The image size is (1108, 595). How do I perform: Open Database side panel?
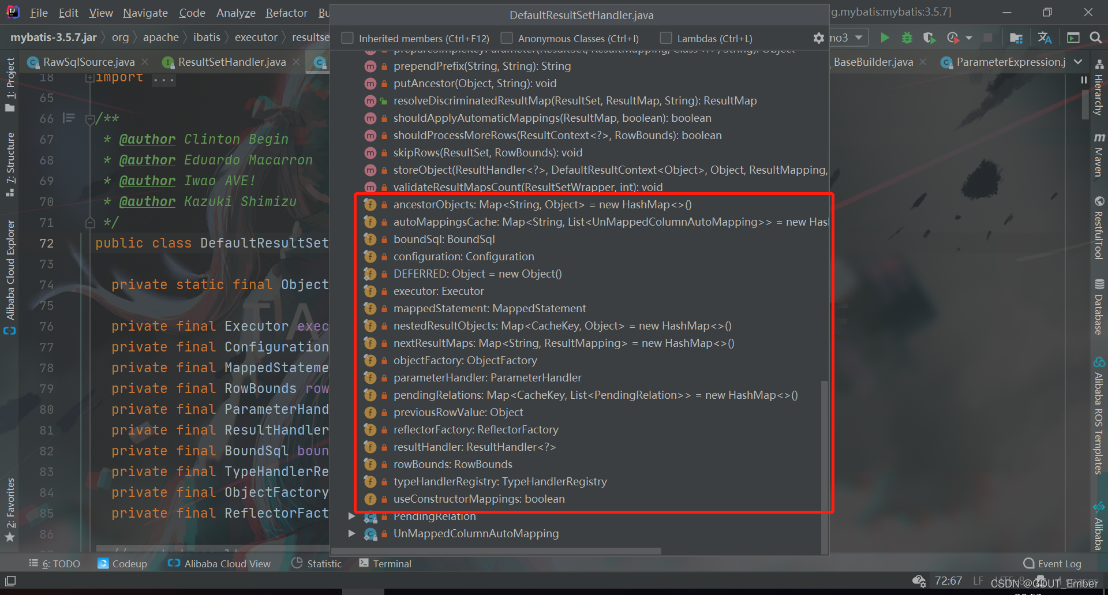[x=1099, y=307]
